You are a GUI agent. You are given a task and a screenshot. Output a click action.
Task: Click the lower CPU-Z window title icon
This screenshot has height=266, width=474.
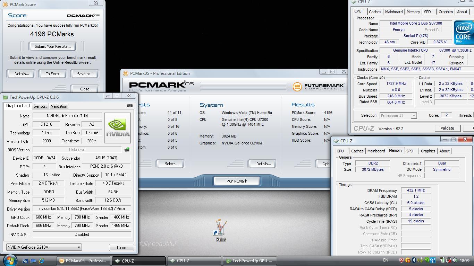pos(336,141)
